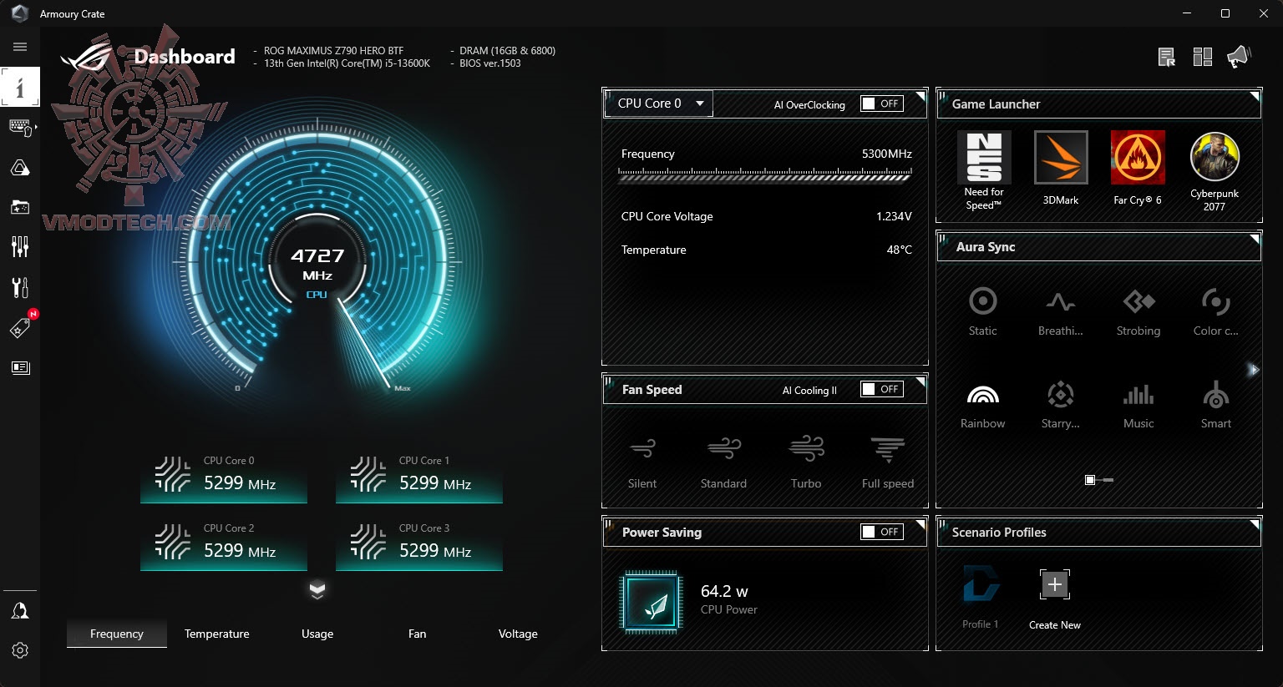Click the Scenario Profiles panel title
The width and height of the screenshot is (1283, 687).
tap(999, 533)
